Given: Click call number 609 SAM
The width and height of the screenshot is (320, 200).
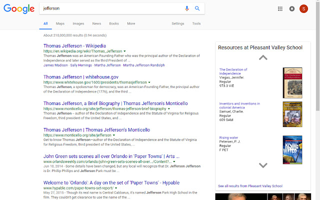Looking at the screenshot, I should pos(226,120).
